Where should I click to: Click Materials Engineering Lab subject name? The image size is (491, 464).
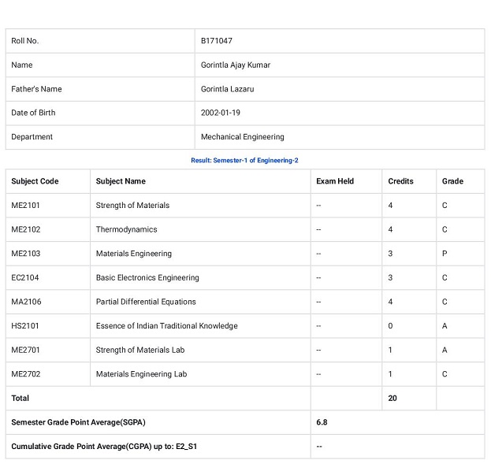(141, 374)
